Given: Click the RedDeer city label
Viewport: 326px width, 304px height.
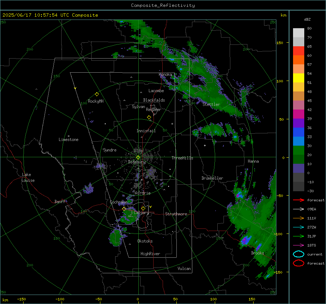Looking at the screenshot, I should [x=154, y=110].
